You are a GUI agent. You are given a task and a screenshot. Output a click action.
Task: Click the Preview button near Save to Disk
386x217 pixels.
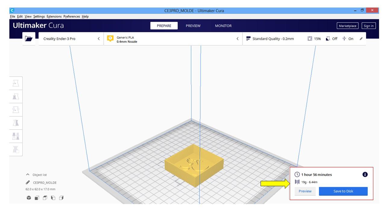click(x=305, y=191)
